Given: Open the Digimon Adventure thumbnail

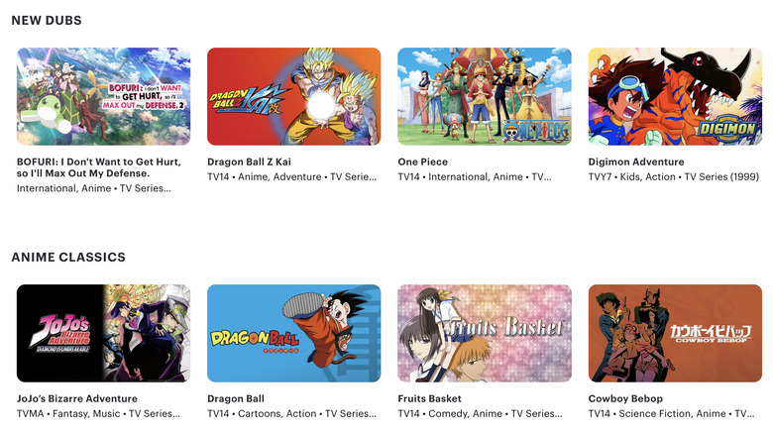Looking at the screenshot, I should [675, 96].
